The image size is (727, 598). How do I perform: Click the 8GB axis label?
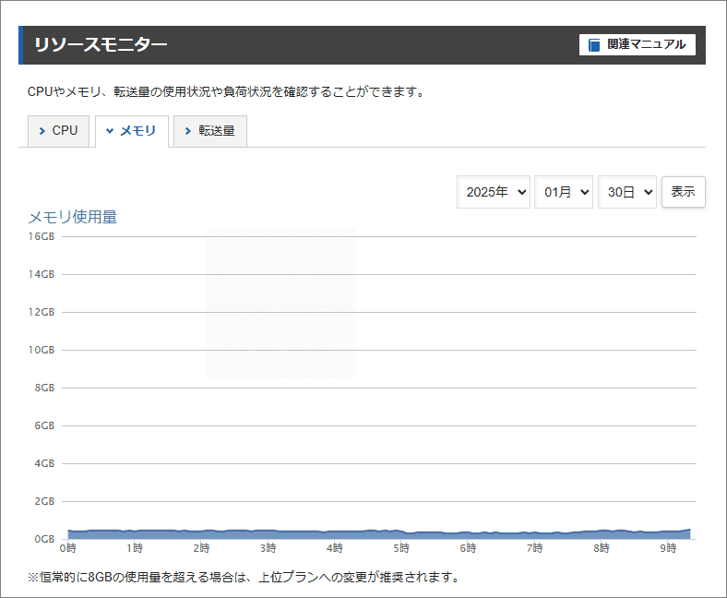[x=44, y=388]
